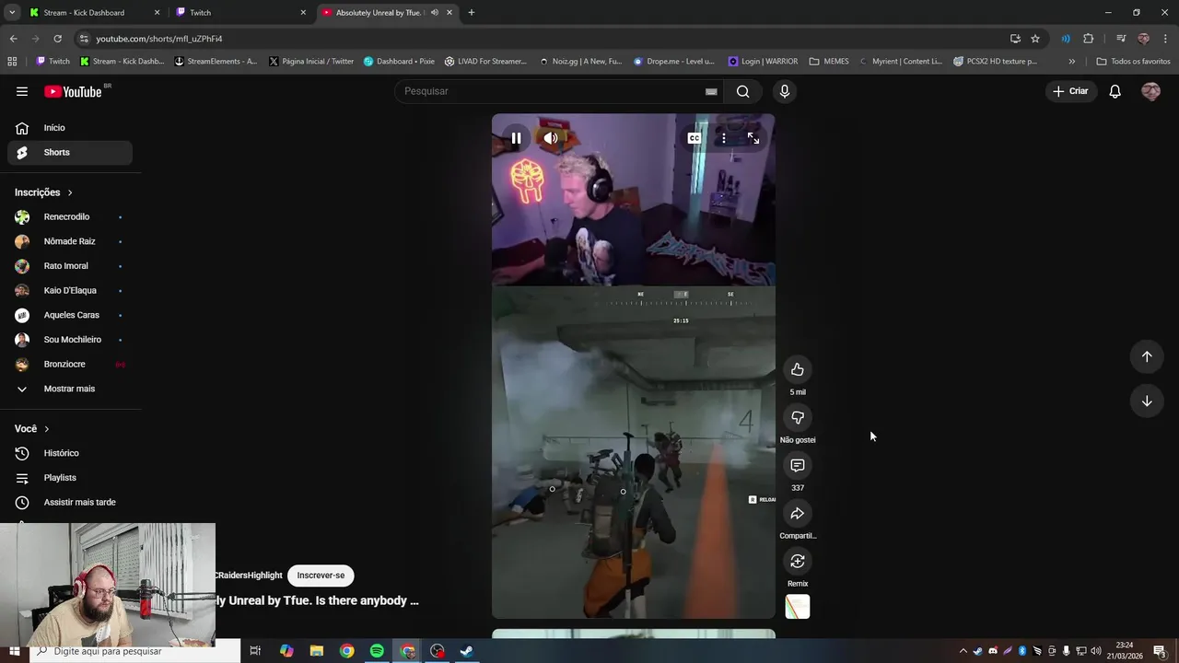Open Kaio D'Elaqua channel
Image resolution: width=1179 pixels, height=663 pixels.
(70, 290)
